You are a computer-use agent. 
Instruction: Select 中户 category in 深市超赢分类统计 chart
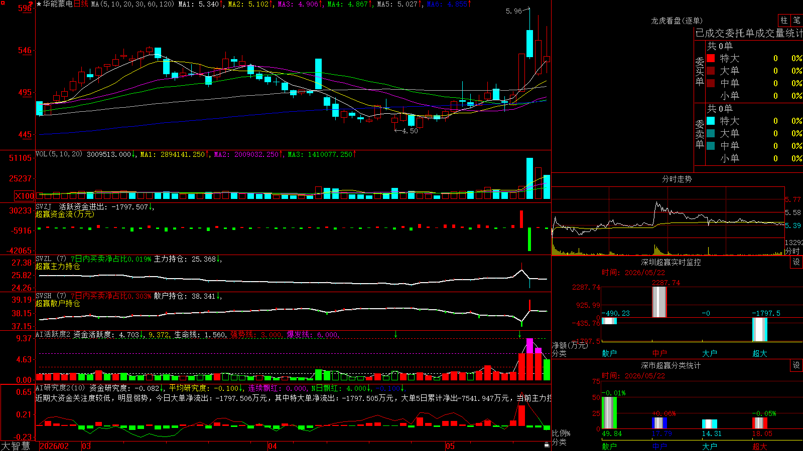click(659, 446)
